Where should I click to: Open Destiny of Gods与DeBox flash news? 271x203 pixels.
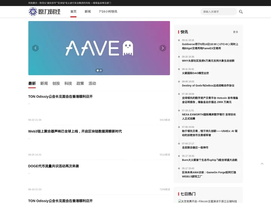[208, 86]
